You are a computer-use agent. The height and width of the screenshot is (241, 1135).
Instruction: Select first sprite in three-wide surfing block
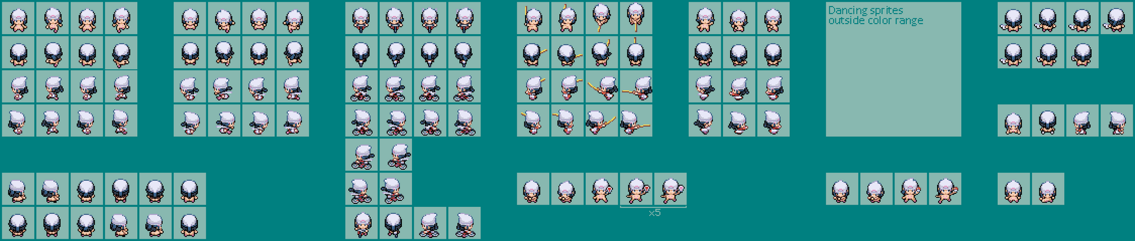point(705,18)
